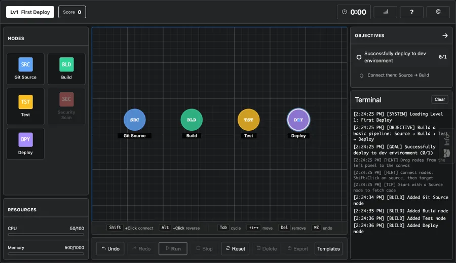Click terminal line Added Deploy node
The image size is (456, 263).
pyautogui.click(x=396, y=229)
